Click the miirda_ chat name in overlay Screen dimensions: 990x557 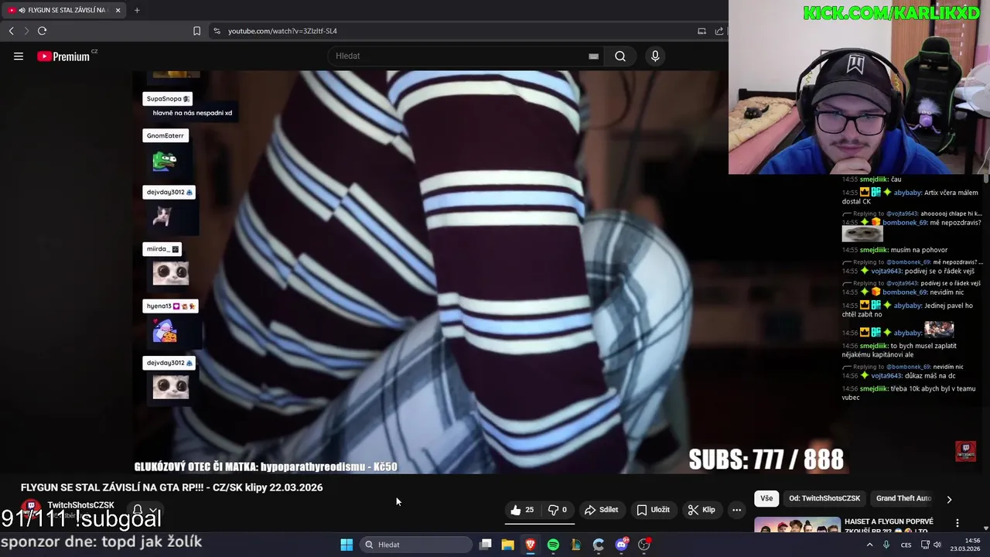point(158,249)
